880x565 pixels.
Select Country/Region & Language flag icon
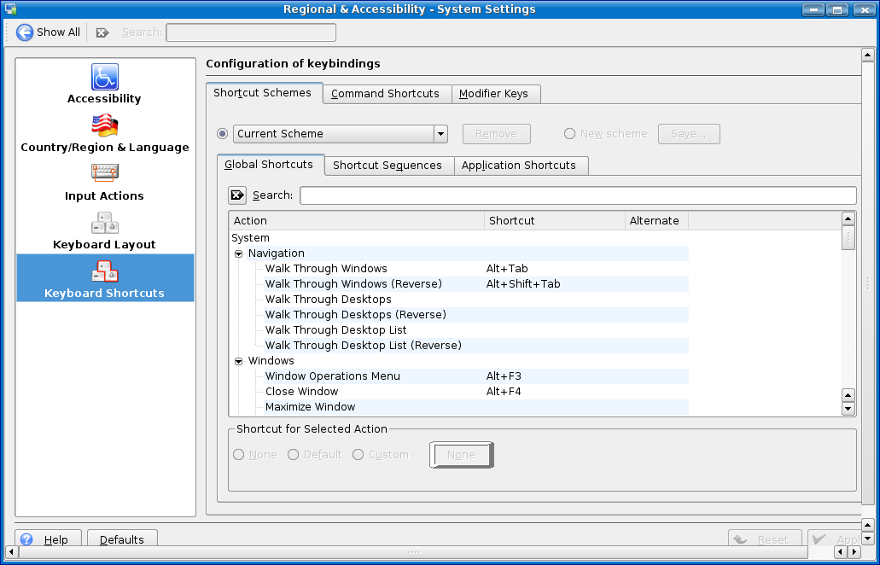[105, 125]
